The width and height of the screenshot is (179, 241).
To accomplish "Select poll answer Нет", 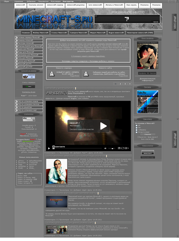I will [x=137, y=128].
